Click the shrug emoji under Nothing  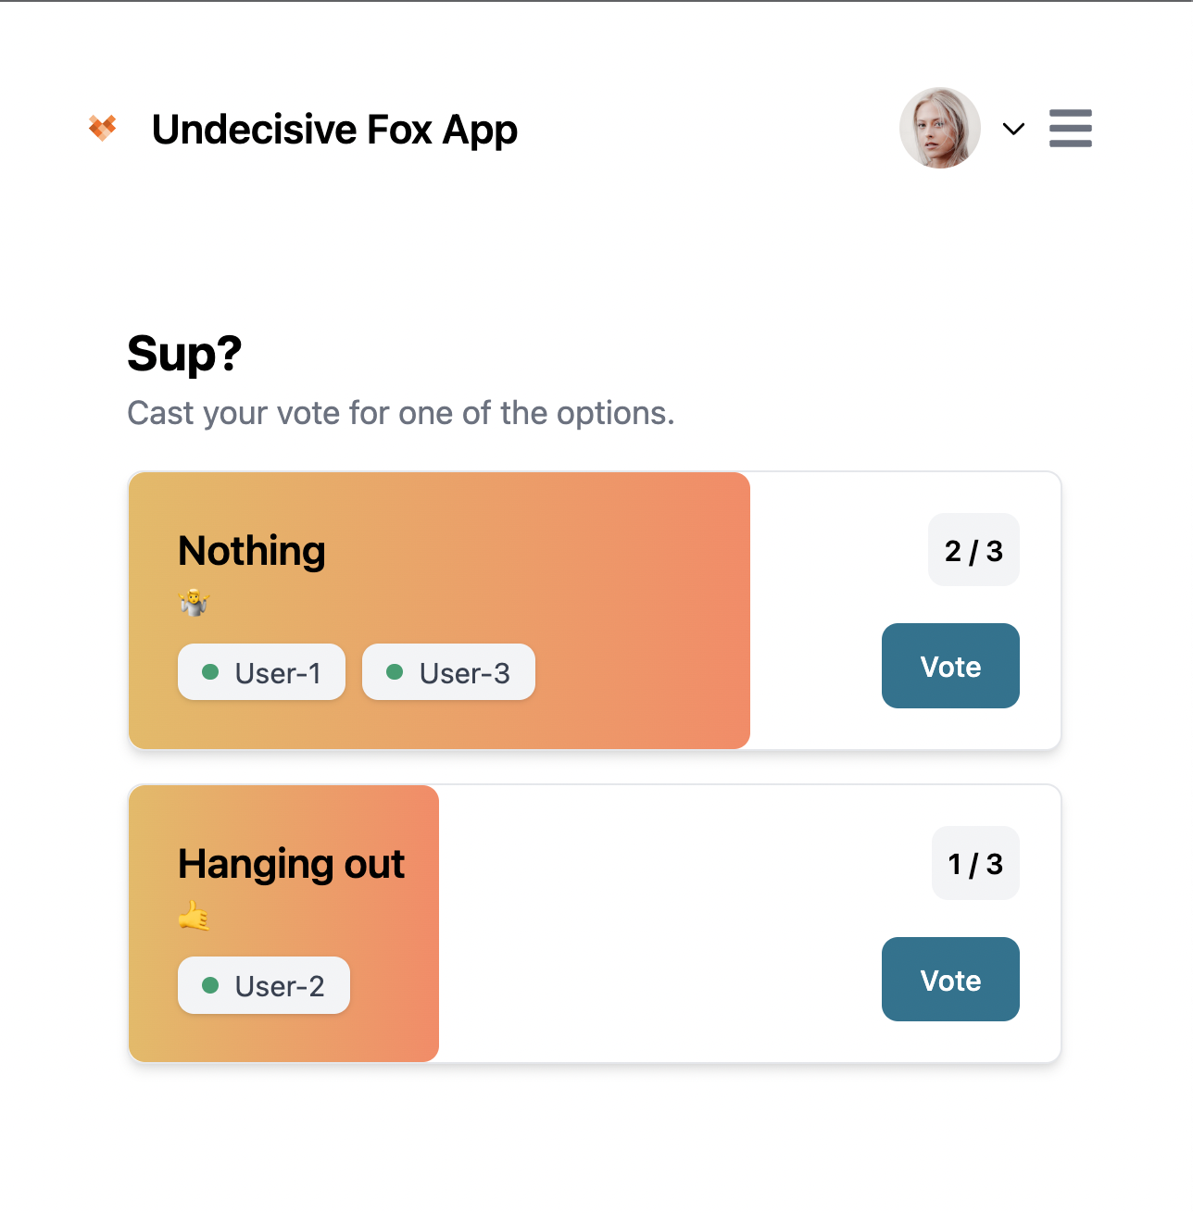click(195, 603)
